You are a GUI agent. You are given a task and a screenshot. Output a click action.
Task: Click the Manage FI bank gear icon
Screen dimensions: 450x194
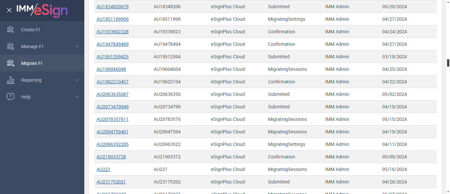[11, 46]
